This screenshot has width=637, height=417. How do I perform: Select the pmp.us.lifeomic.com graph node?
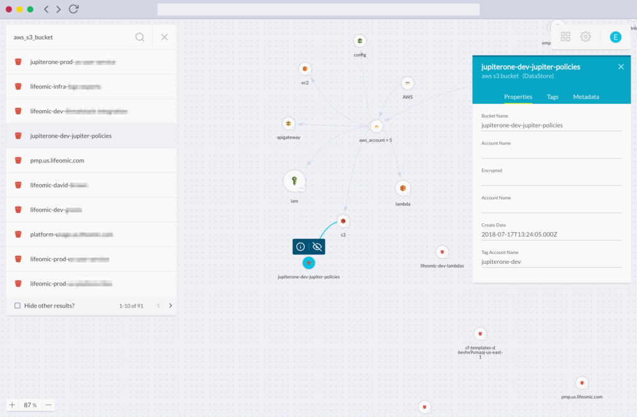click(x=582, y=383)
